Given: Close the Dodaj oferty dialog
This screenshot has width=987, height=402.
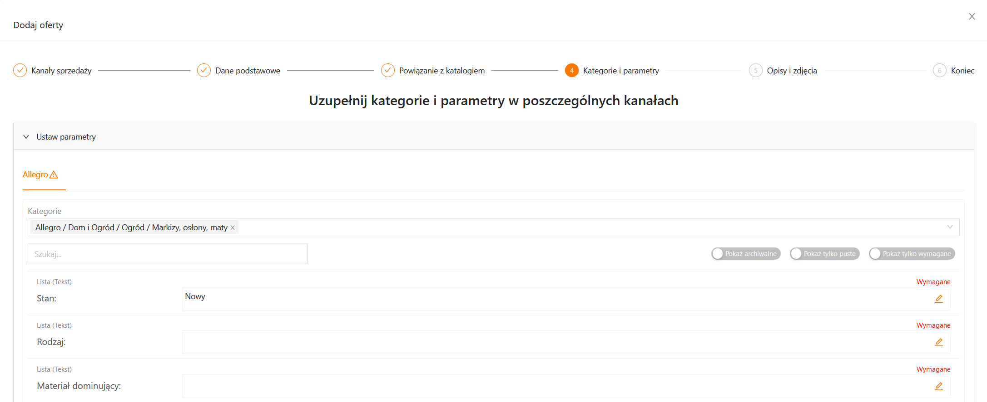Looking at the screenshot, I should [972, 16].
